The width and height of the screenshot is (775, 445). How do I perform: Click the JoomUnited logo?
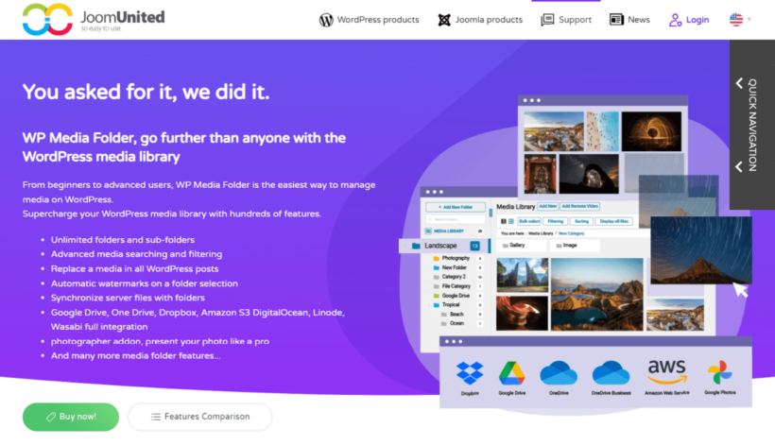coord(94,20)
